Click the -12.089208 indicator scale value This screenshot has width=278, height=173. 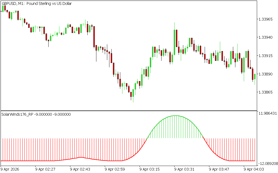click(x=268, y=164)
